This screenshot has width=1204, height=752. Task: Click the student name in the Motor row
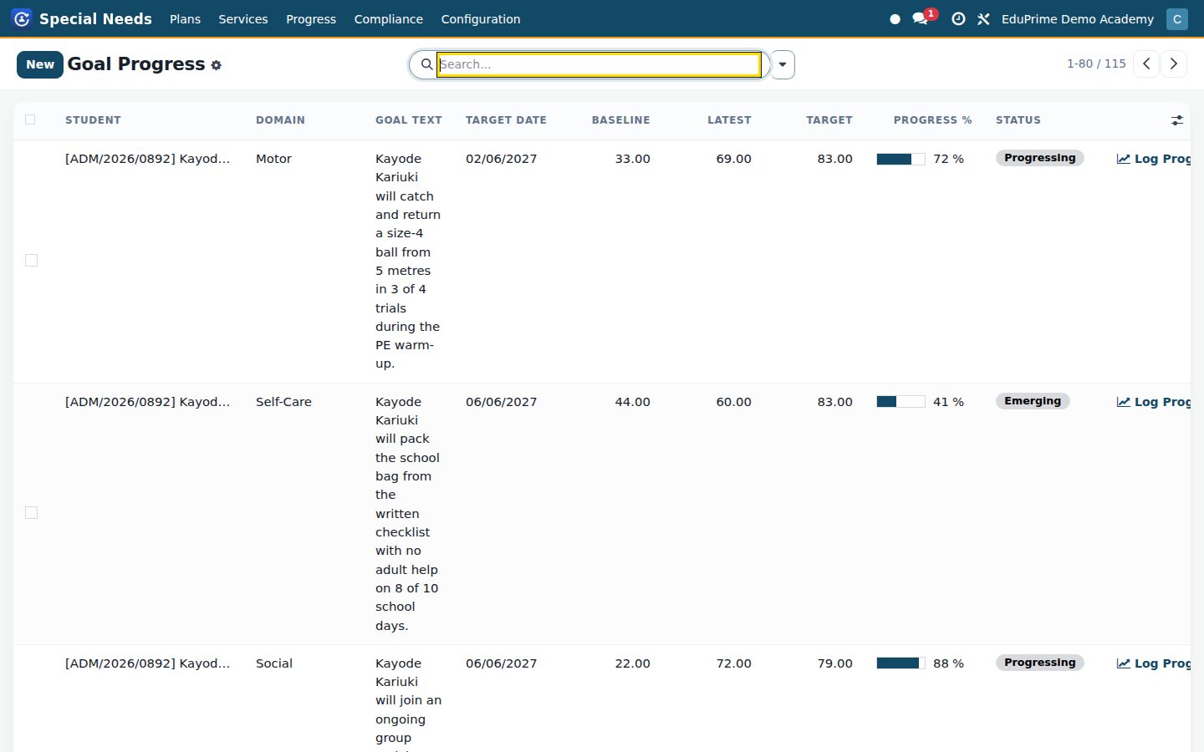[x=147, y=159]
